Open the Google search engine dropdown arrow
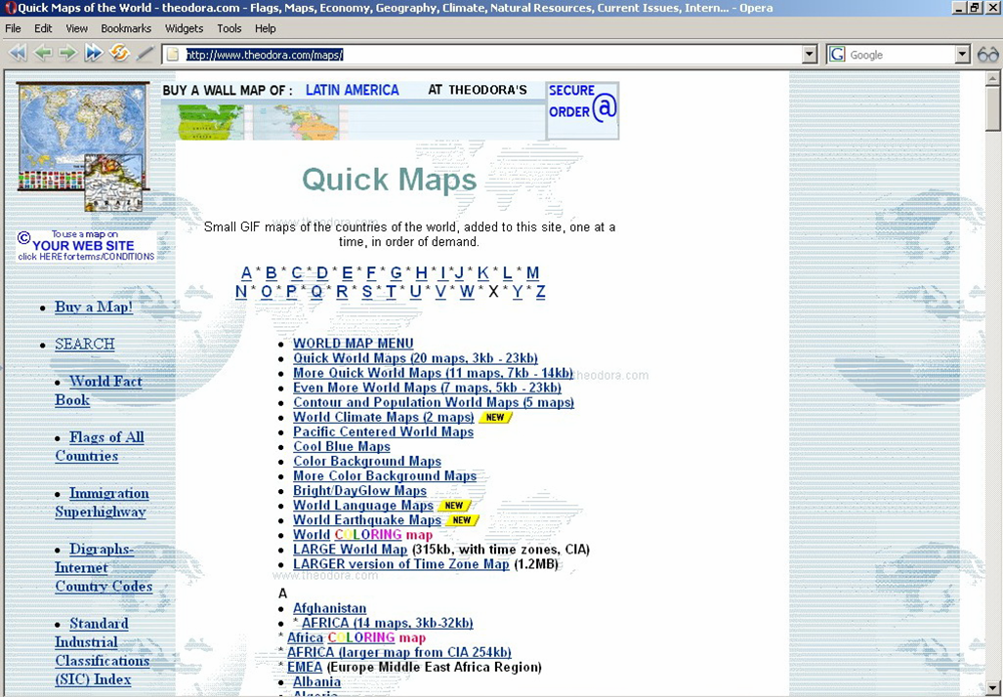 point(962,55)
